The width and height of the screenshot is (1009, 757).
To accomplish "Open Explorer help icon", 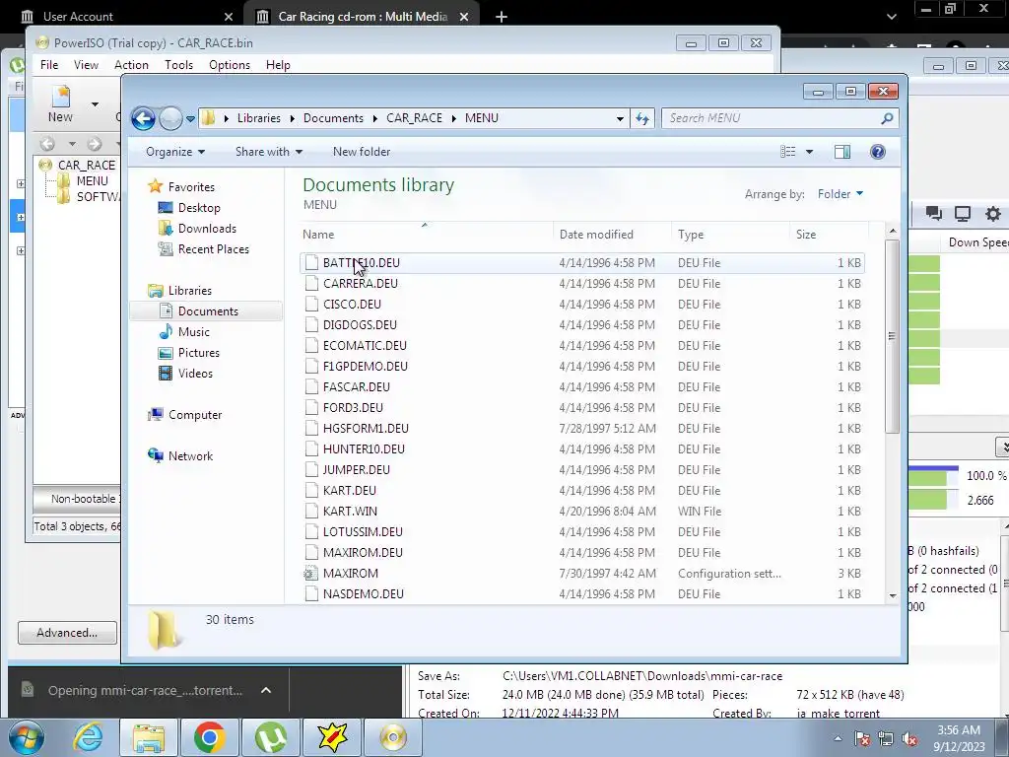I will (x=878, y=152).
